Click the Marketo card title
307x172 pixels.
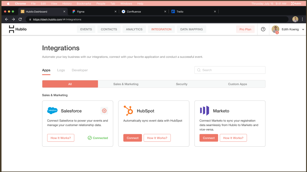point(221,111)
